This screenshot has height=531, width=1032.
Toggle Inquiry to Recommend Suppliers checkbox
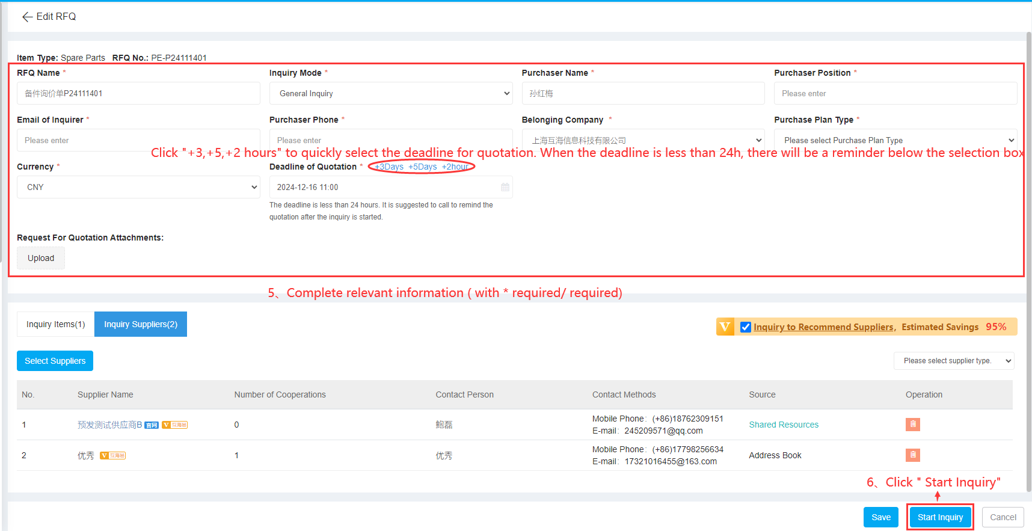click(x=746, y=327)
